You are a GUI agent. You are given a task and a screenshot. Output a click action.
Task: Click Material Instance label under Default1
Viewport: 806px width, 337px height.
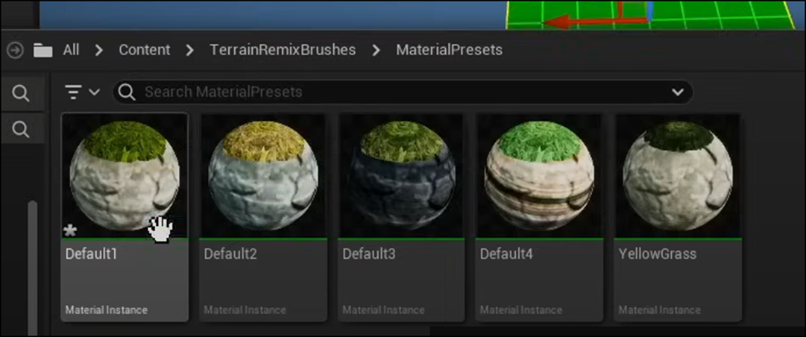click(x=107, y=309)
